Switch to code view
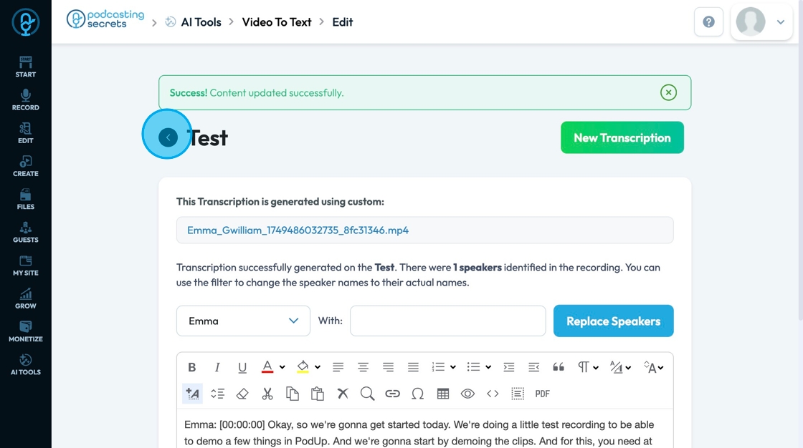Viewport: 803px width, 448px height. (493, 394)
